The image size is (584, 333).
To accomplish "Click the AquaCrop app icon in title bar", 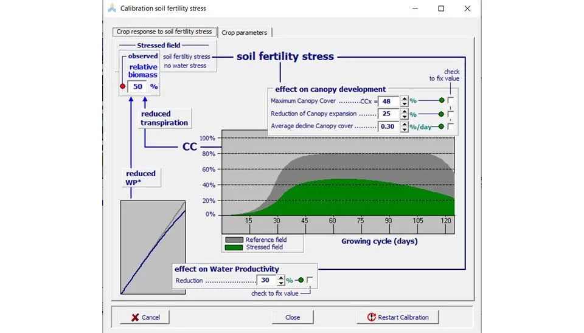I will pos(111,9).
